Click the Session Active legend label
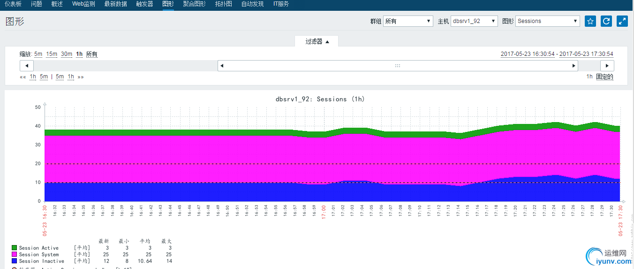634x269 pixels. tap(39, 248)
